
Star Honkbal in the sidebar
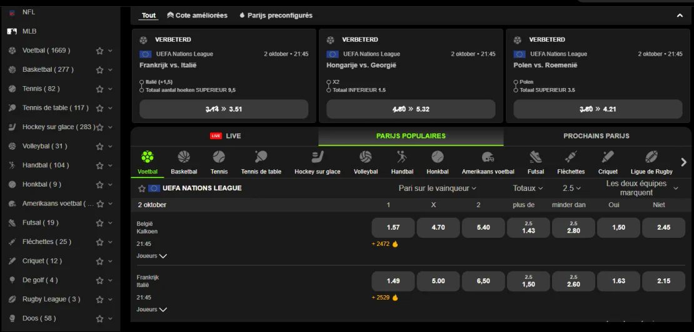point(99,185)
